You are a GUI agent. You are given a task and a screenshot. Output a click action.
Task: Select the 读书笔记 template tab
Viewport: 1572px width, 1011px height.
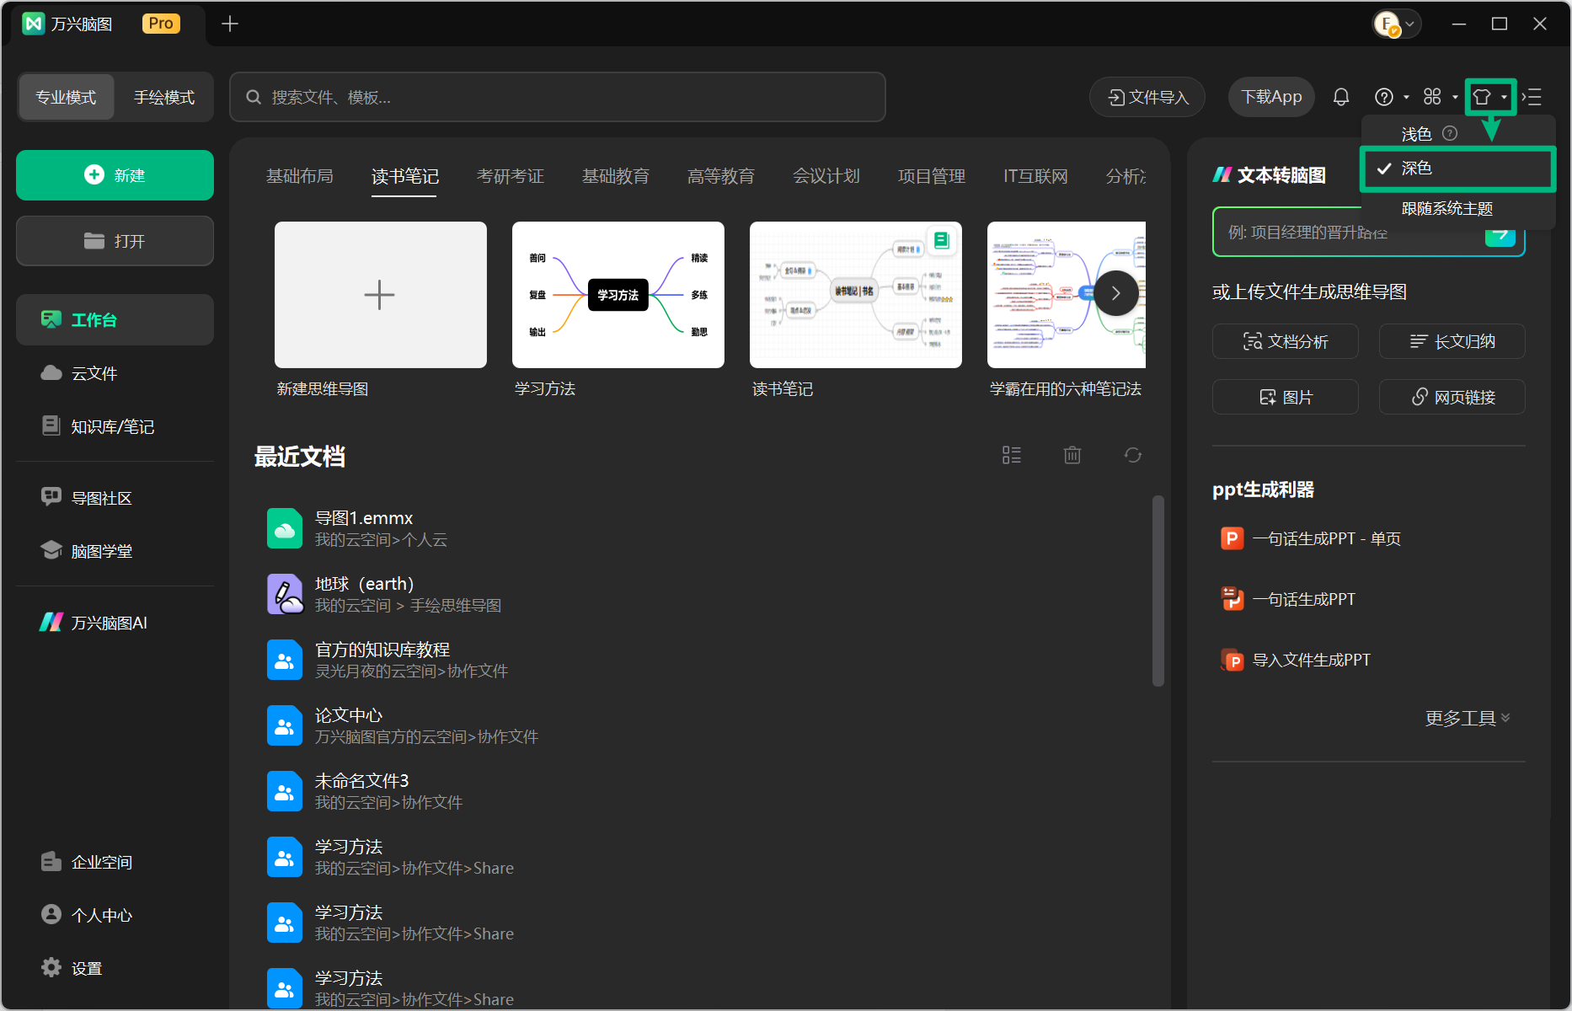[x=405, y=176]
